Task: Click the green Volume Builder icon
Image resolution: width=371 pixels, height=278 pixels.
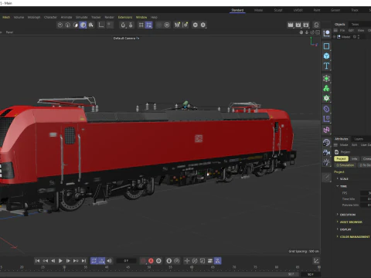Action: (326, 98)
